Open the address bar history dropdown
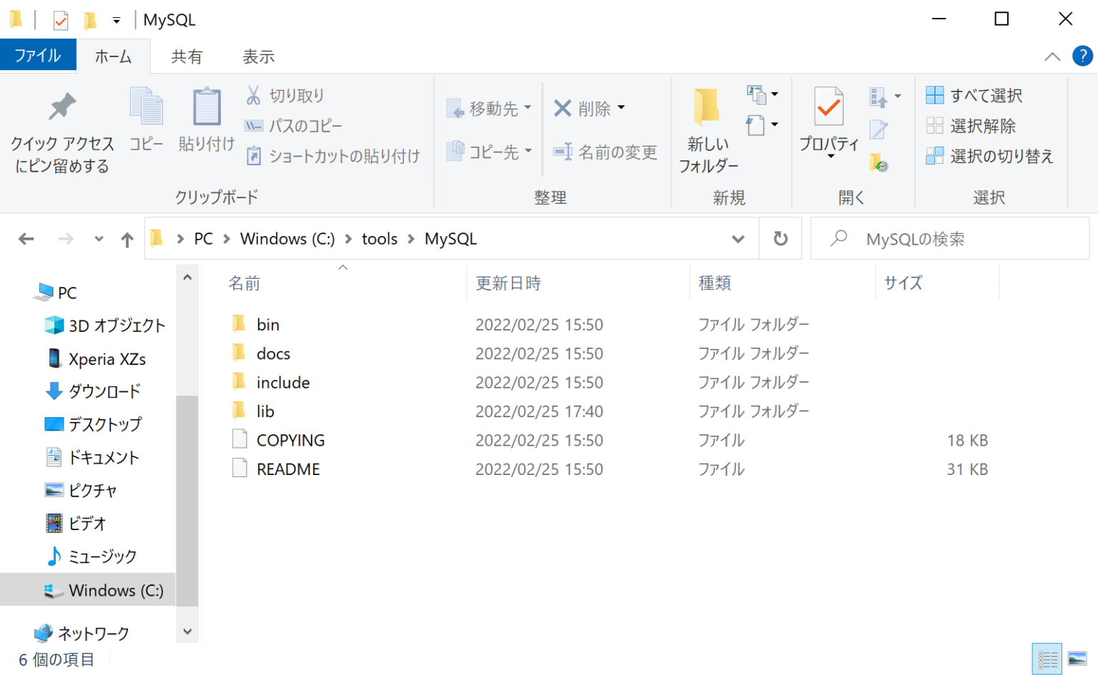Screen dimensions: 1098x676 (x=737, y=239)
